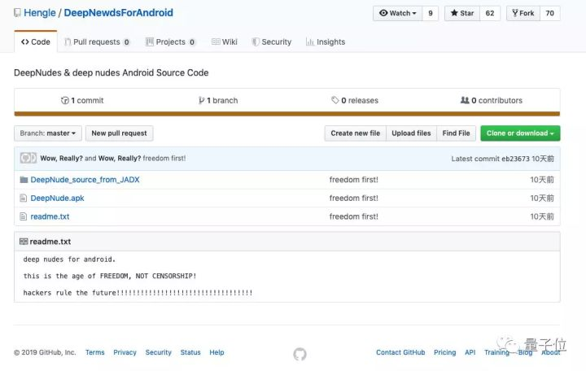Screen dimensions: 586x371
Task: Toggle the Watch button
Action: pos(398,13)
